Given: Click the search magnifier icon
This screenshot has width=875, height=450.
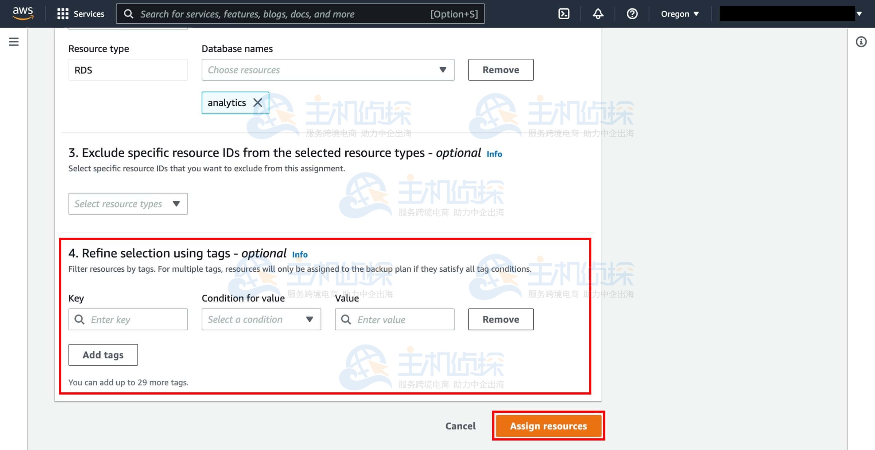Looking at the screenshot, I should (128, 14).
